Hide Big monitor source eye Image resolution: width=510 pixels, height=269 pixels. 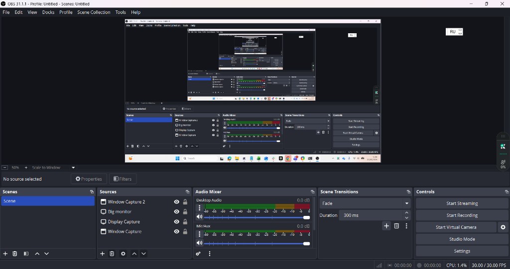tap(177, 211)
